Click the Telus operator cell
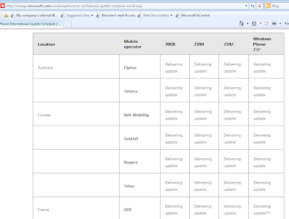This screenshot has width=289, height=219. [140, 185]
